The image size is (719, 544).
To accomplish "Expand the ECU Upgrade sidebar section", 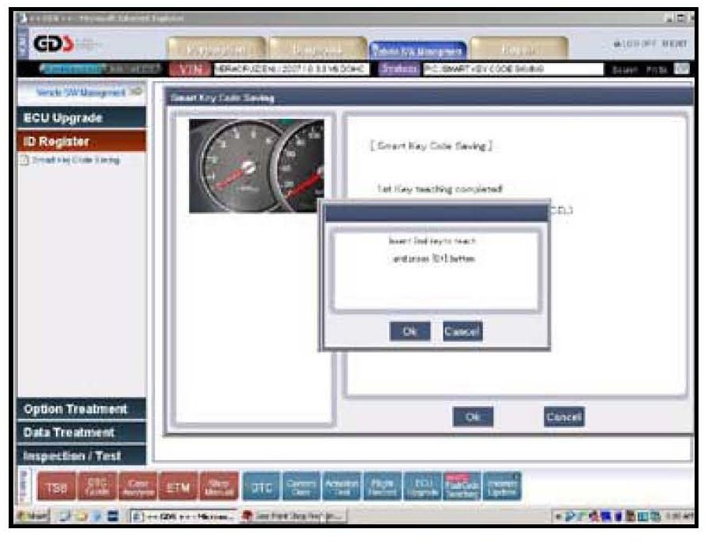I will coord(82,118).
